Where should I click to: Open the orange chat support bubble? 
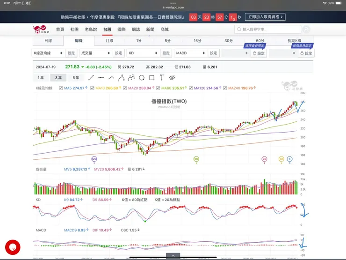click(x=13, y=247)
